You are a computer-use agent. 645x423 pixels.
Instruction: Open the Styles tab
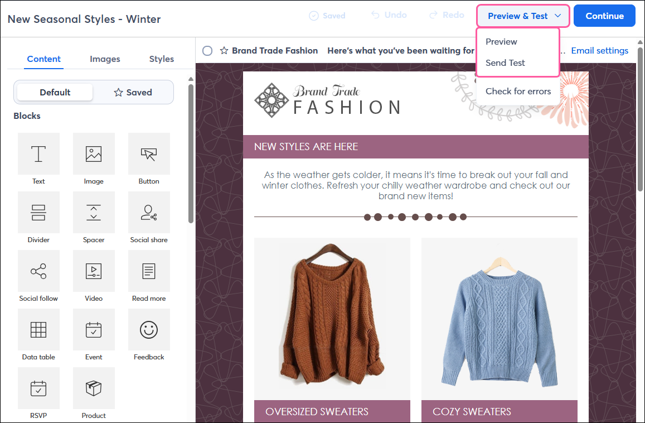point(161,59)
